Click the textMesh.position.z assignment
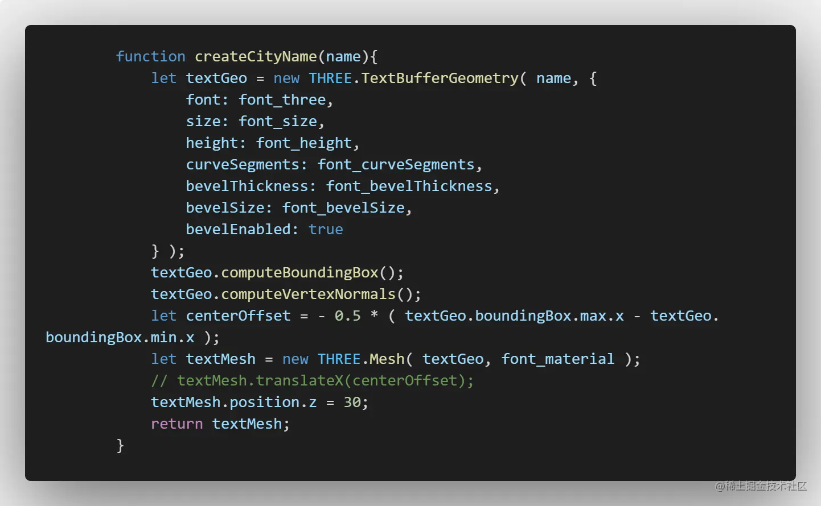This screenshot has height=506, width=821. pyautogui.click(x=259, y=402)
